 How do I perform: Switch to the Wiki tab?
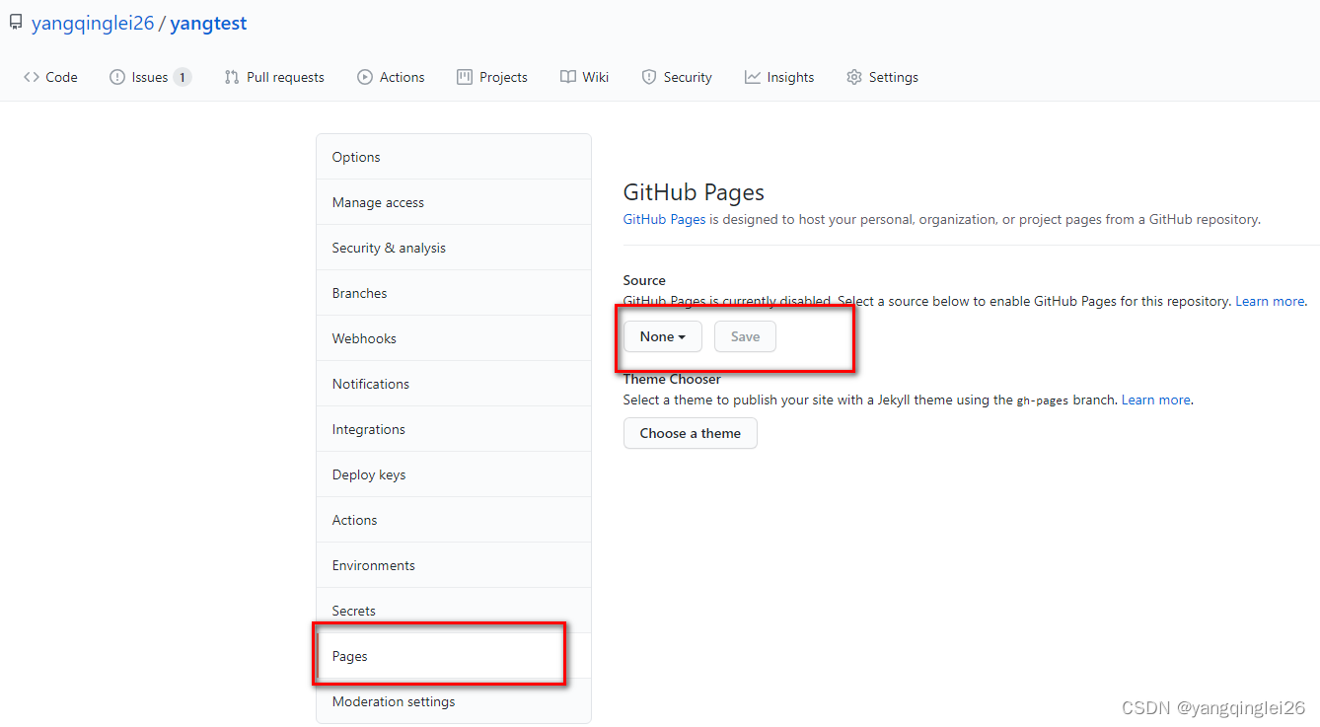point(585,77)
